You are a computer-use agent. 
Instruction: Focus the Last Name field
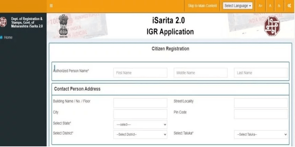tap(261, 73)
